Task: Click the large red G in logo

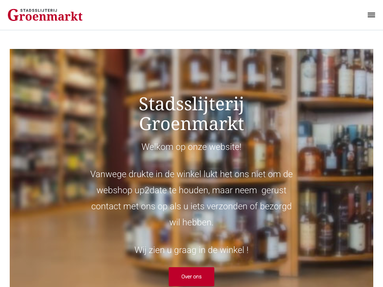Action: point(13,15)
